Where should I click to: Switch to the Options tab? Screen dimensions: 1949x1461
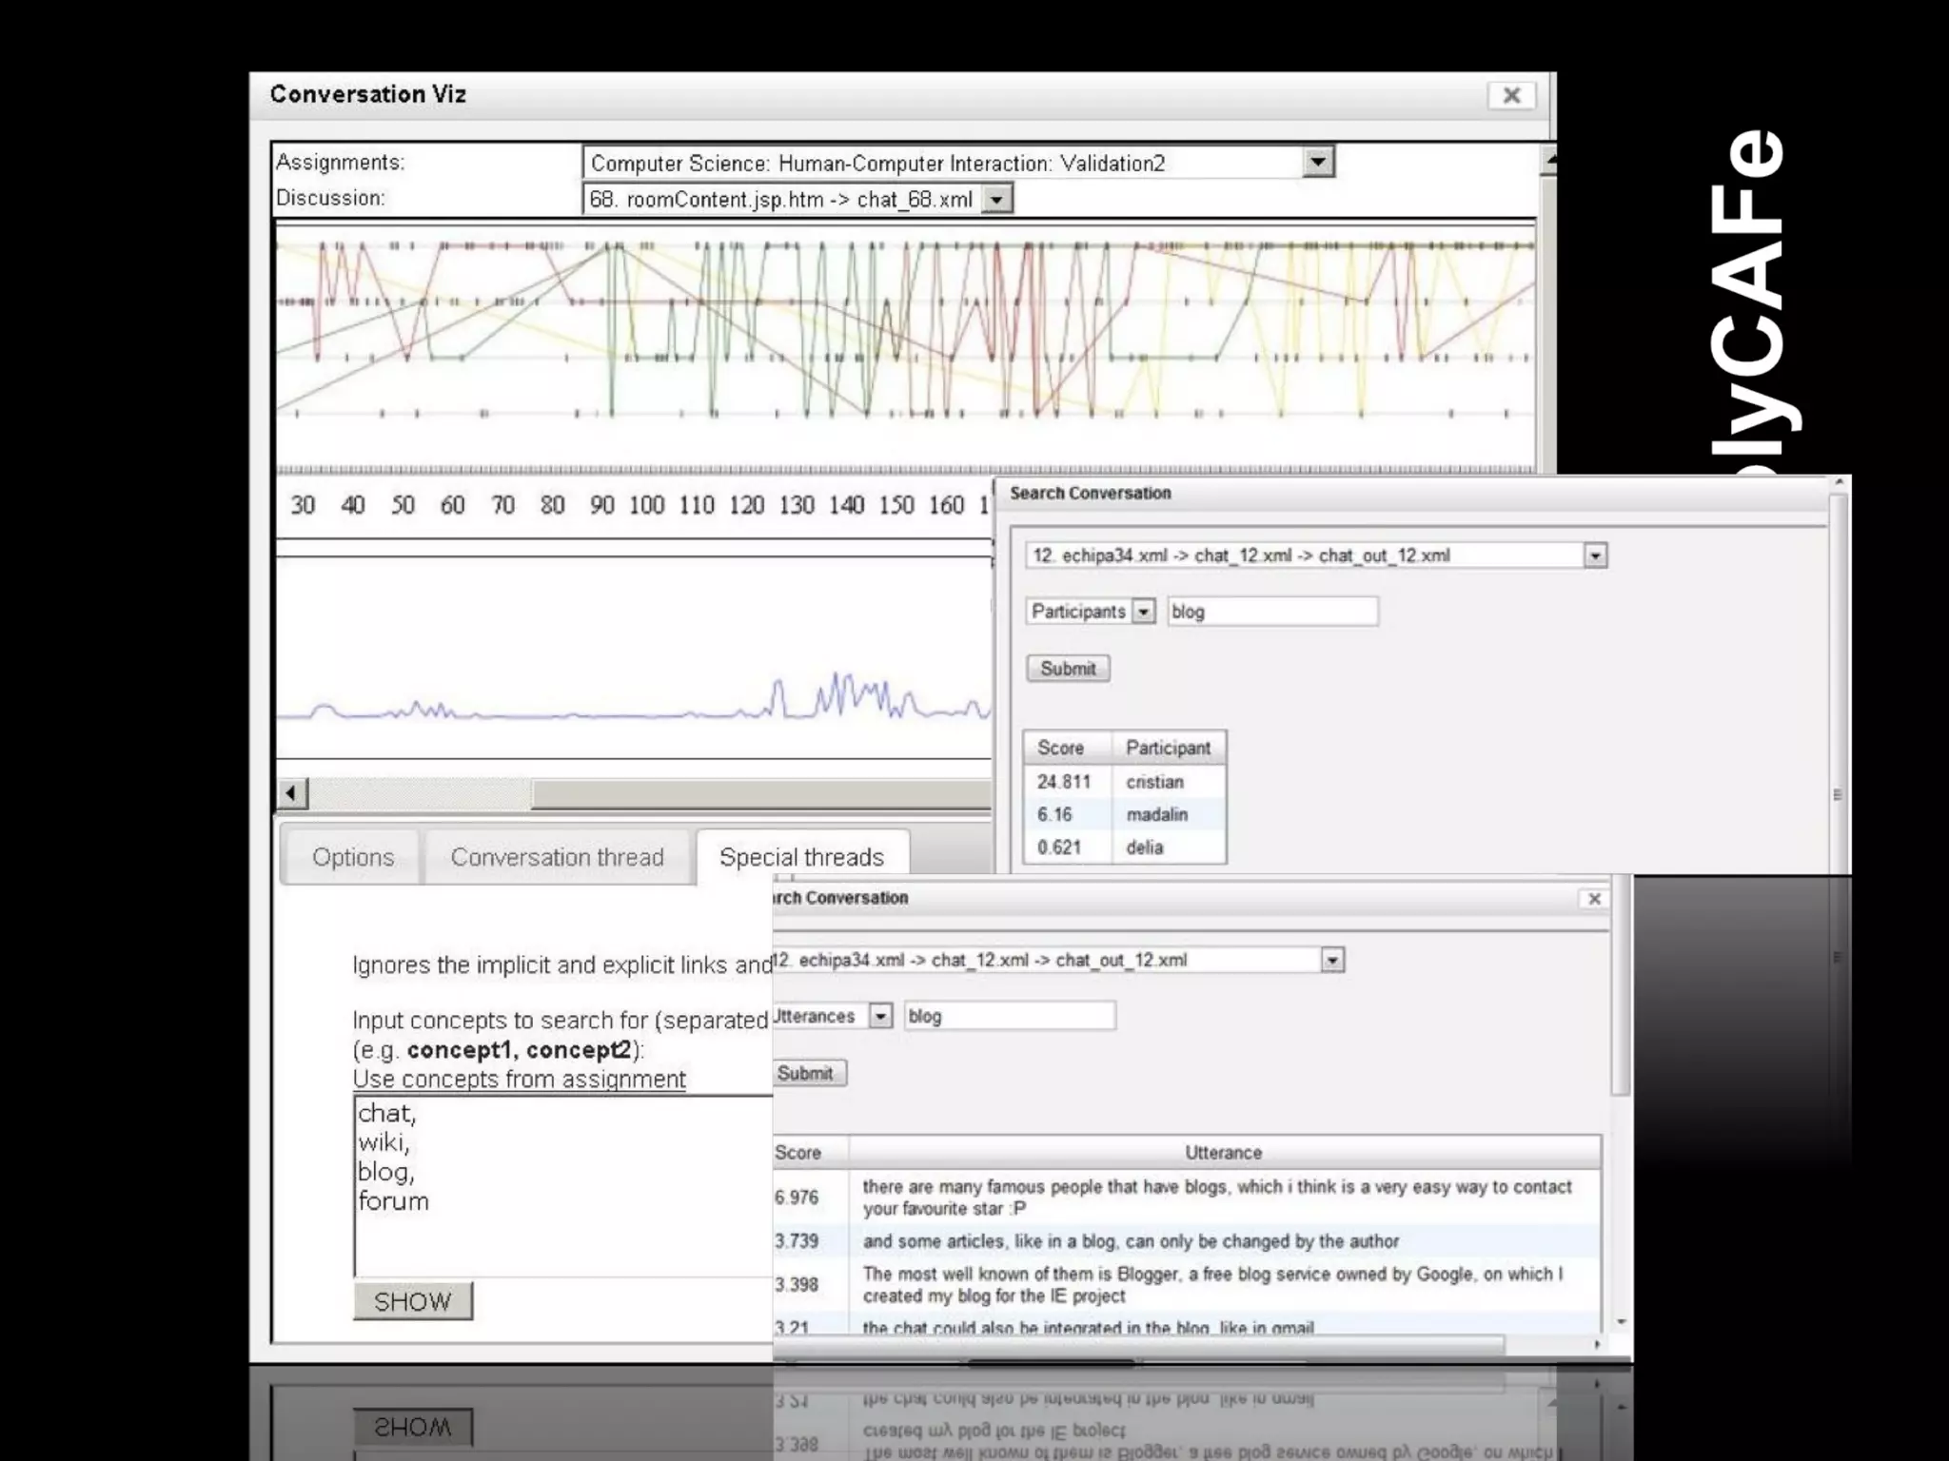(x=352, y=857)
